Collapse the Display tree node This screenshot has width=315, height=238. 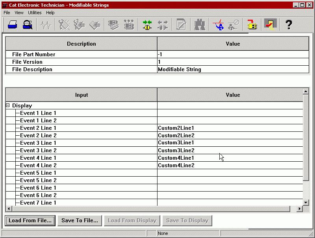tap(7, 105)
